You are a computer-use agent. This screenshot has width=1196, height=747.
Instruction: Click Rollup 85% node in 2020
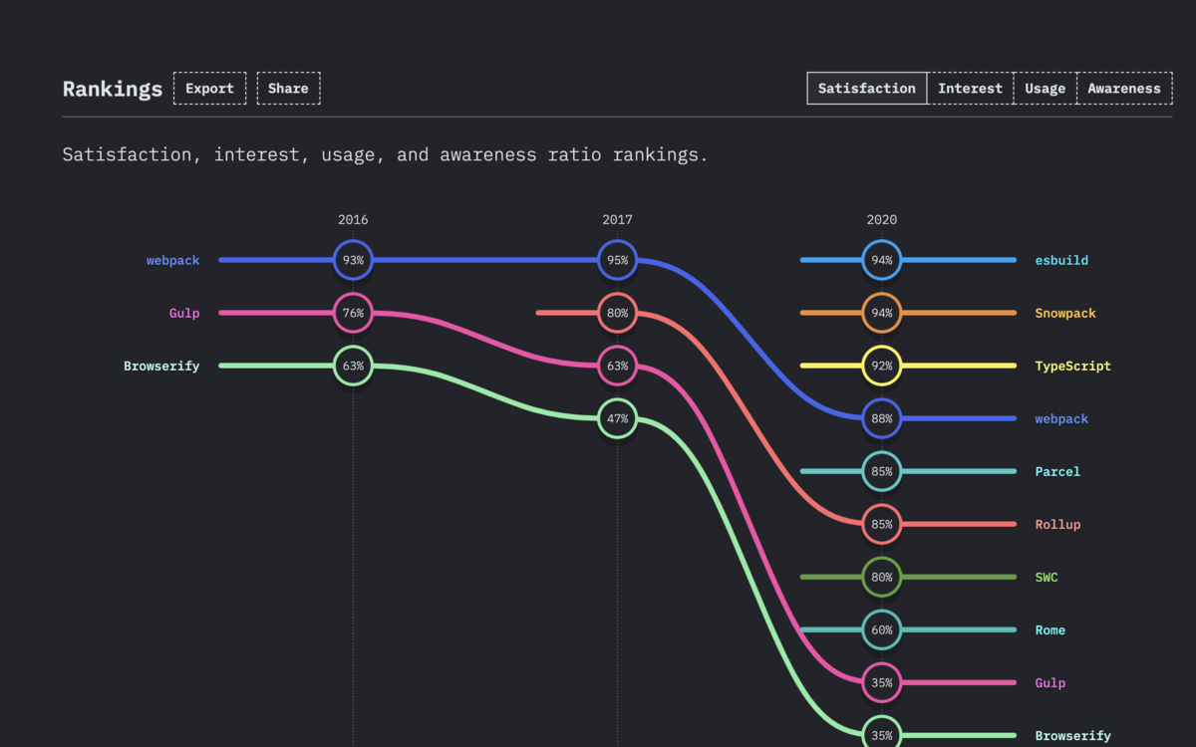click(x=881, y=524)
